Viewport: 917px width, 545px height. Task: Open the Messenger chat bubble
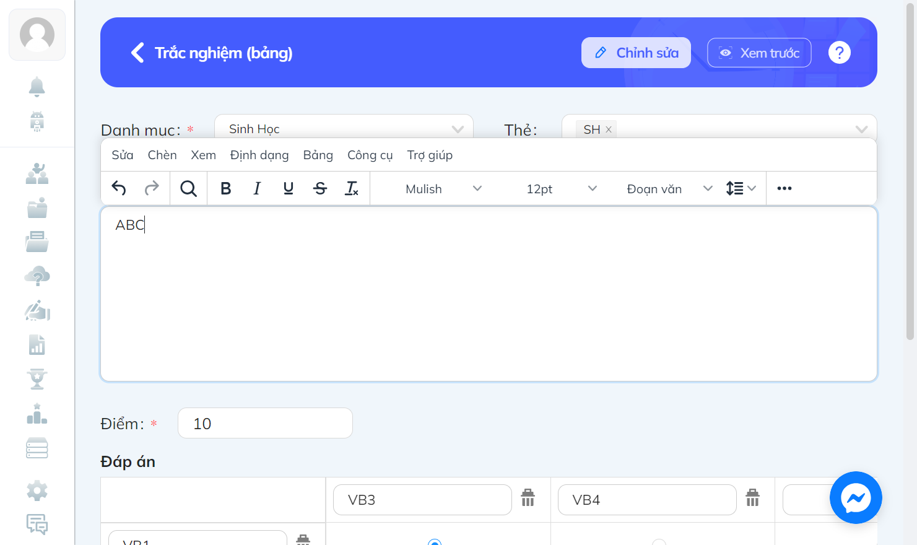856,498
